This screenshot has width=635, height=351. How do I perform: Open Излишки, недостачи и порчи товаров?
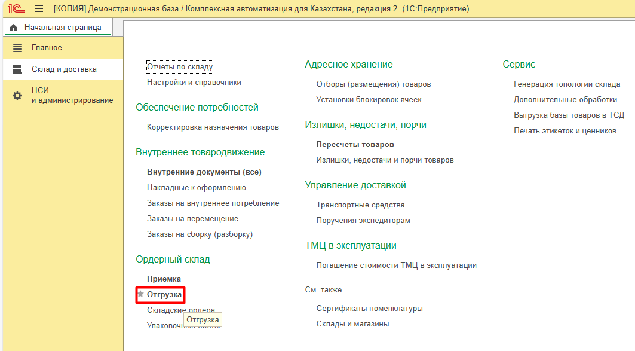pos(385,160)
